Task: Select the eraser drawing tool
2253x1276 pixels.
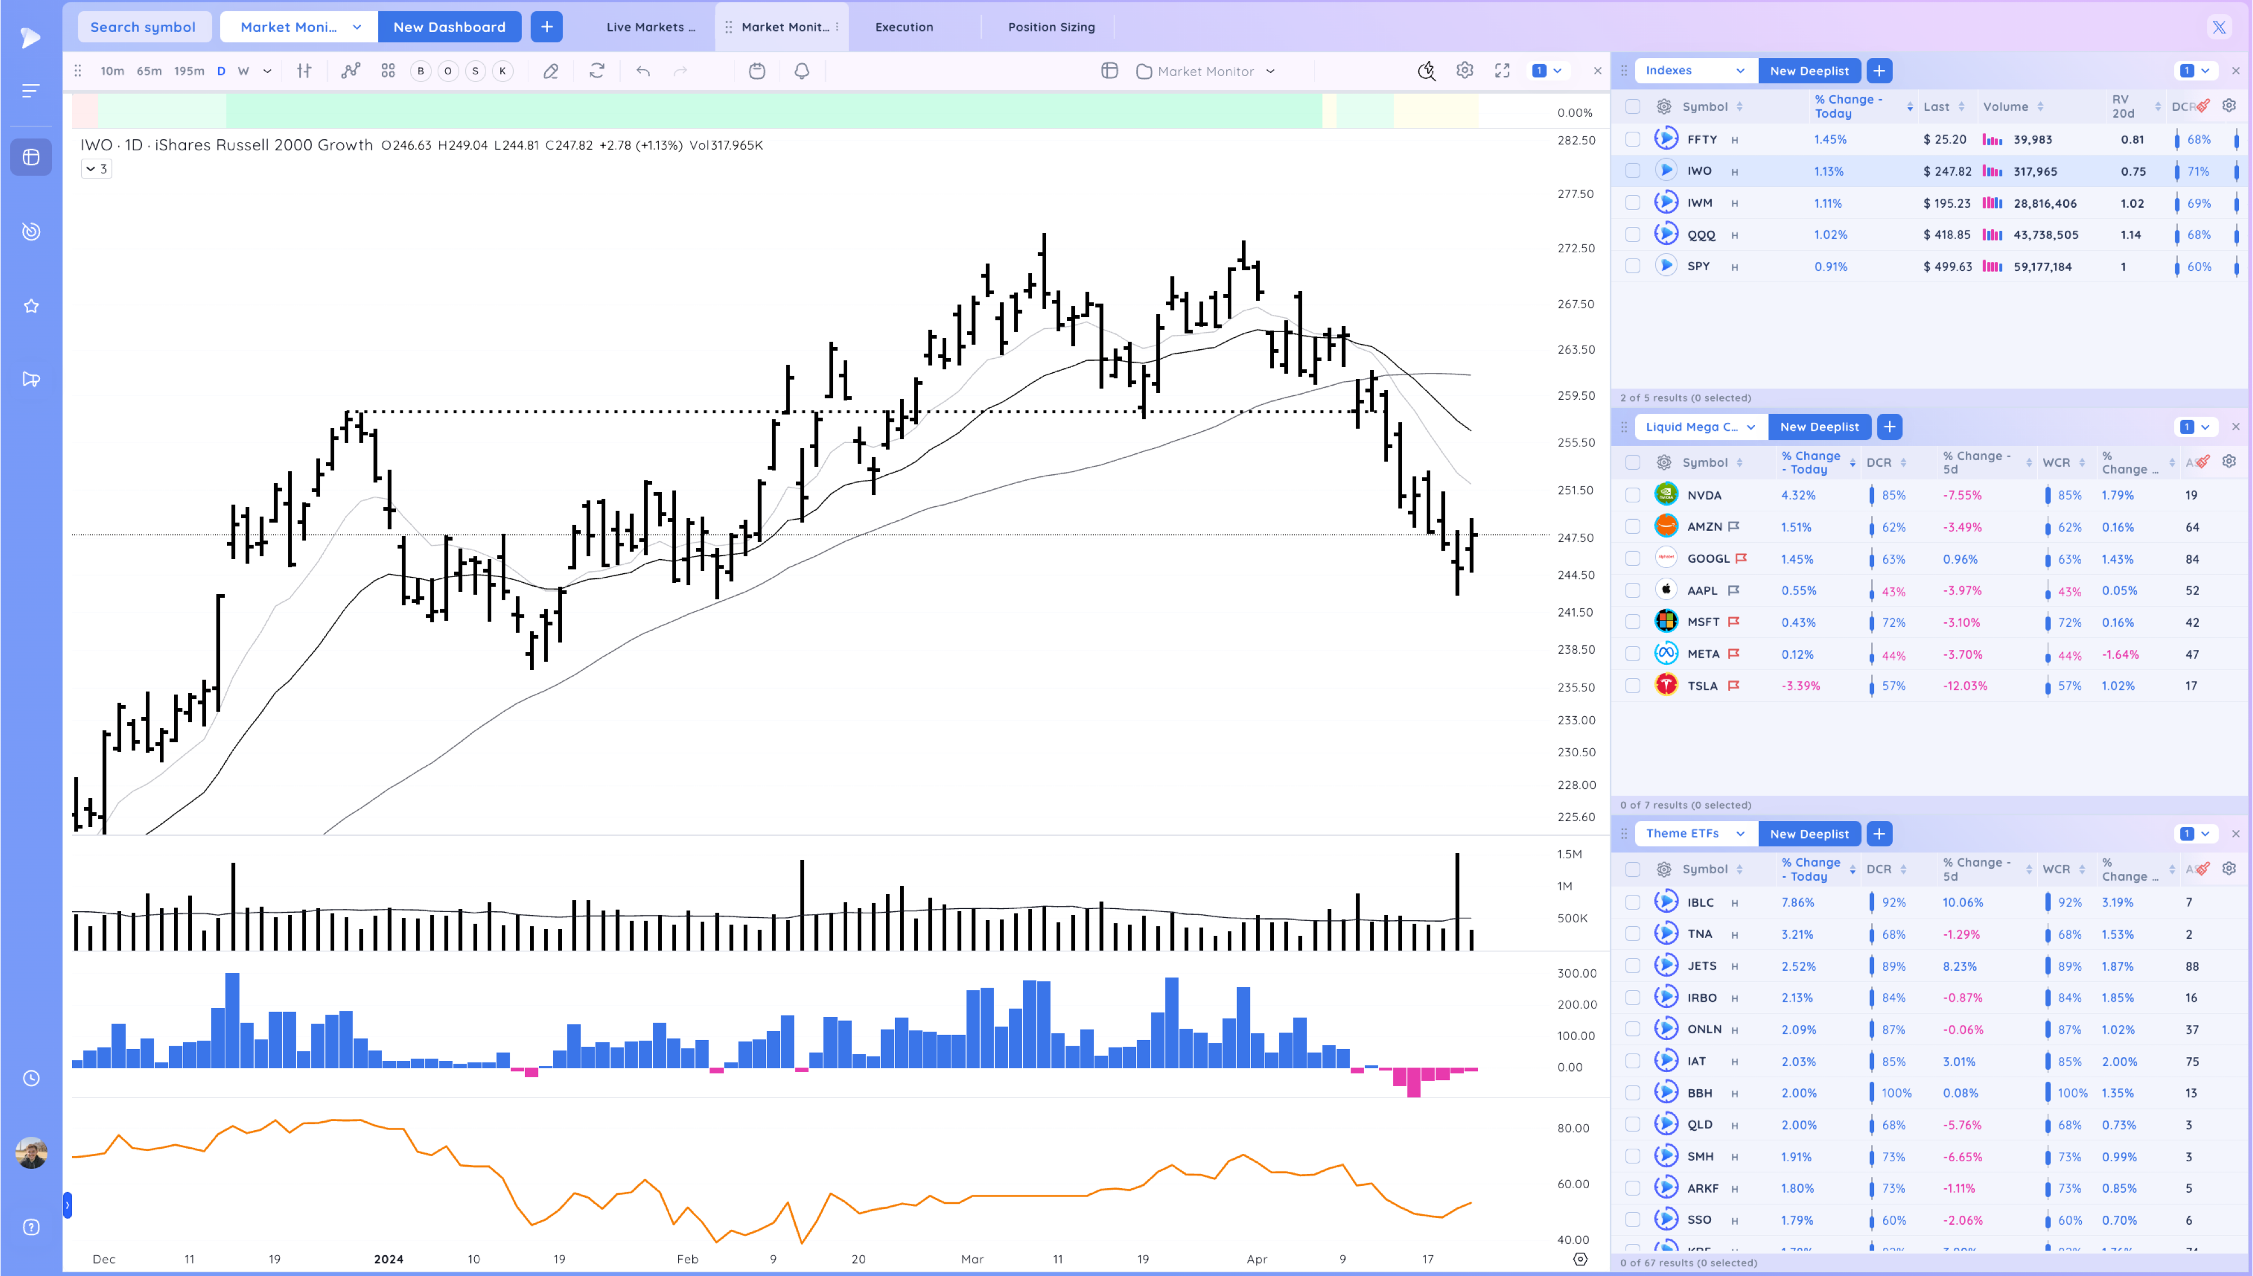Action: (550, 71)
